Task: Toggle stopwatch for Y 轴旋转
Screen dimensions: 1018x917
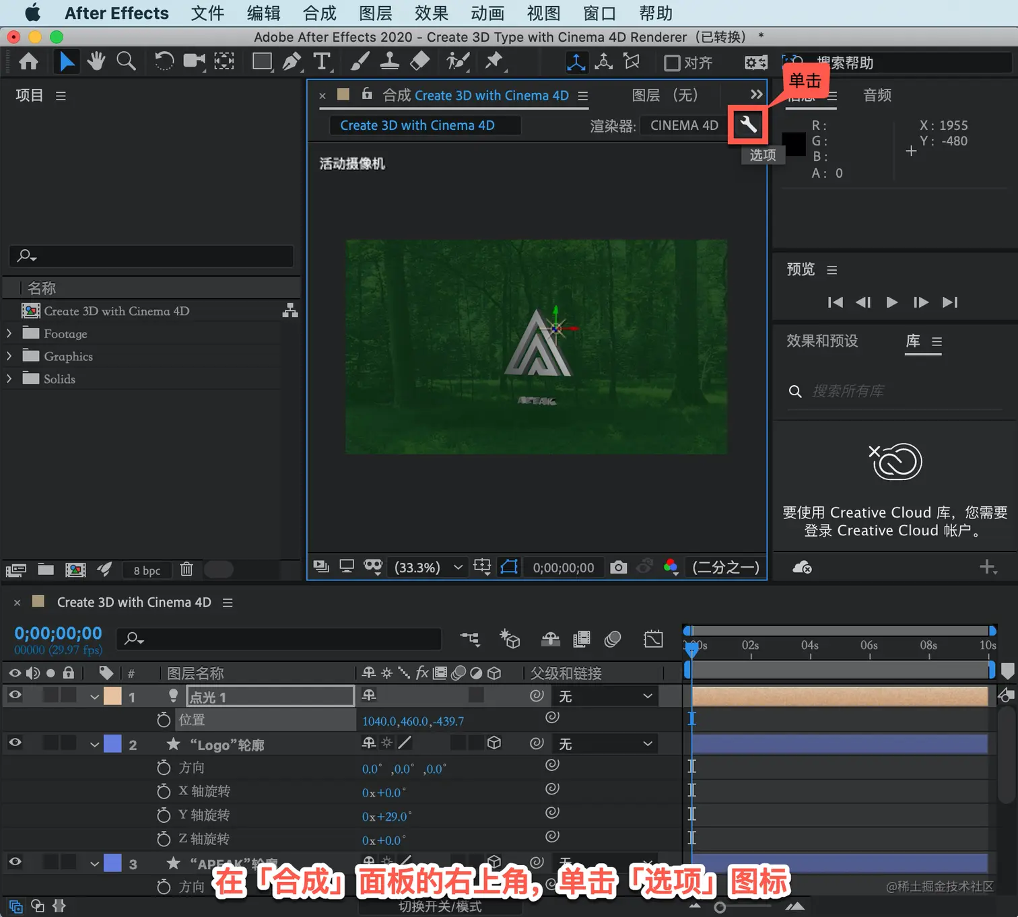Action: click(x=164, y=815)
